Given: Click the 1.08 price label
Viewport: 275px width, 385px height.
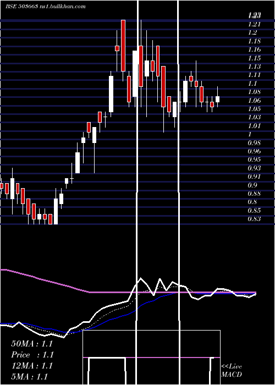Looking at the screenshot, I should [x=254, y=92].
